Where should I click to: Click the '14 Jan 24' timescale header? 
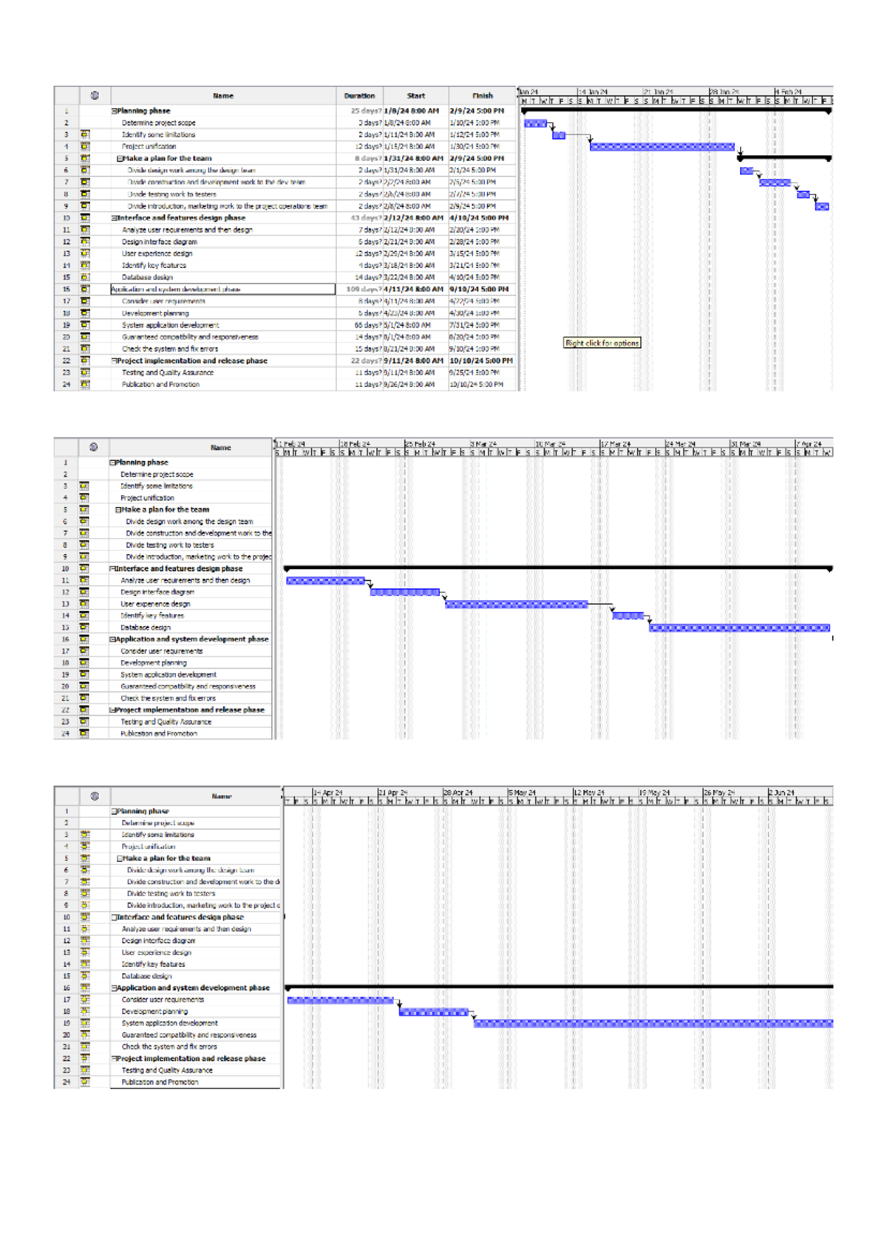(x=611, y=92)
